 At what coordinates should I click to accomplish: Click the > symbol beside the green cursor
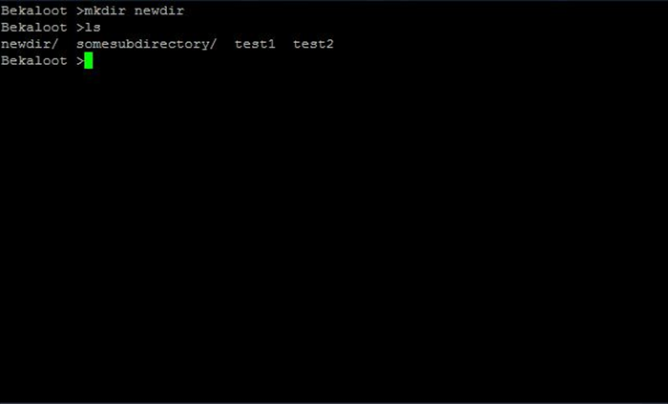pos(80,61)
